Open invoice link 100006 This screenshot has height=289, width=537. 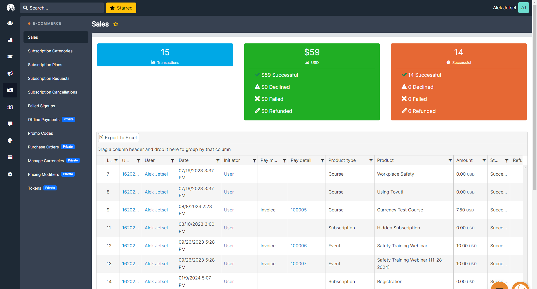click(298, 246)
